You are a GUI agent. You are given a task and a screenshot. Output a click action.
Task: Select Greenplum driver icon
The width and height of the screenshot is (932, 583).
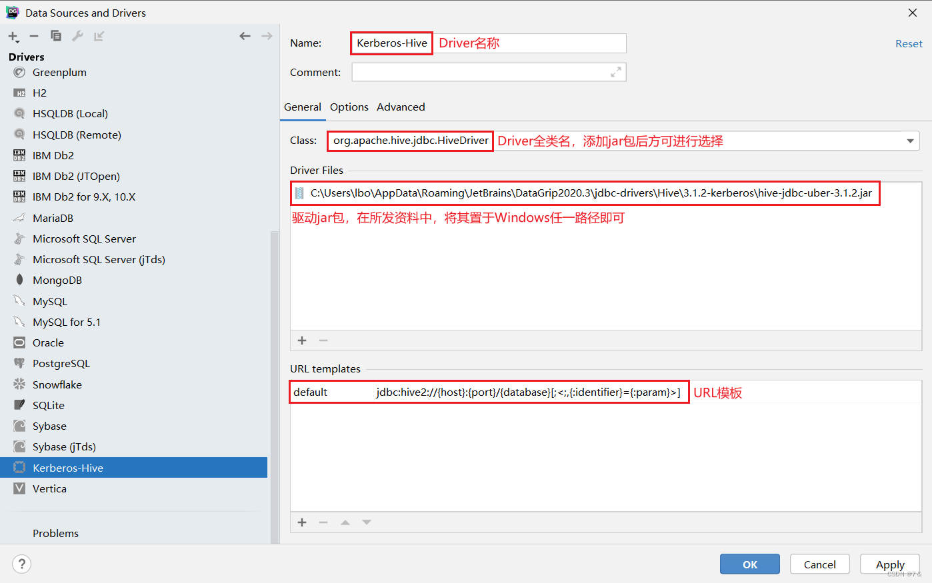click(19, 72)
